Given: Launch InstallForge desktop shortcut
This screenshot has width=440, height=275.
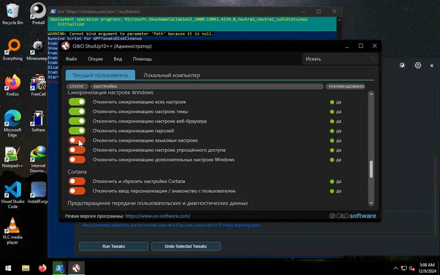Looking at the screenshot, I should (x=38, y=192).
